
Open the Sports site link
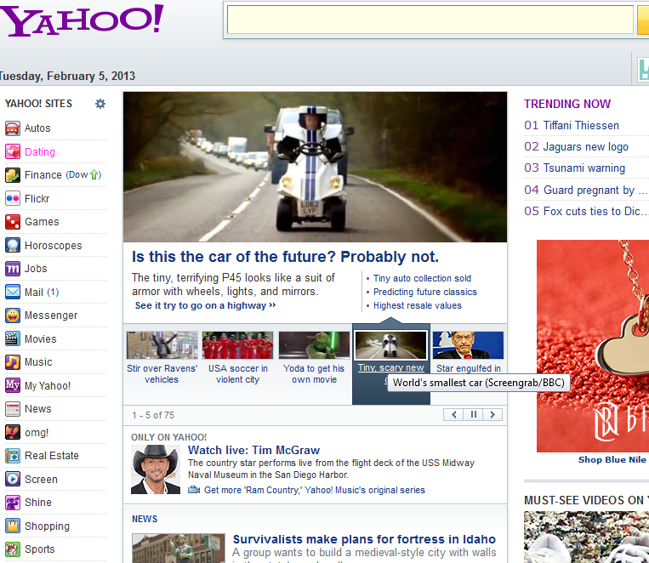[x=40, y=549]
